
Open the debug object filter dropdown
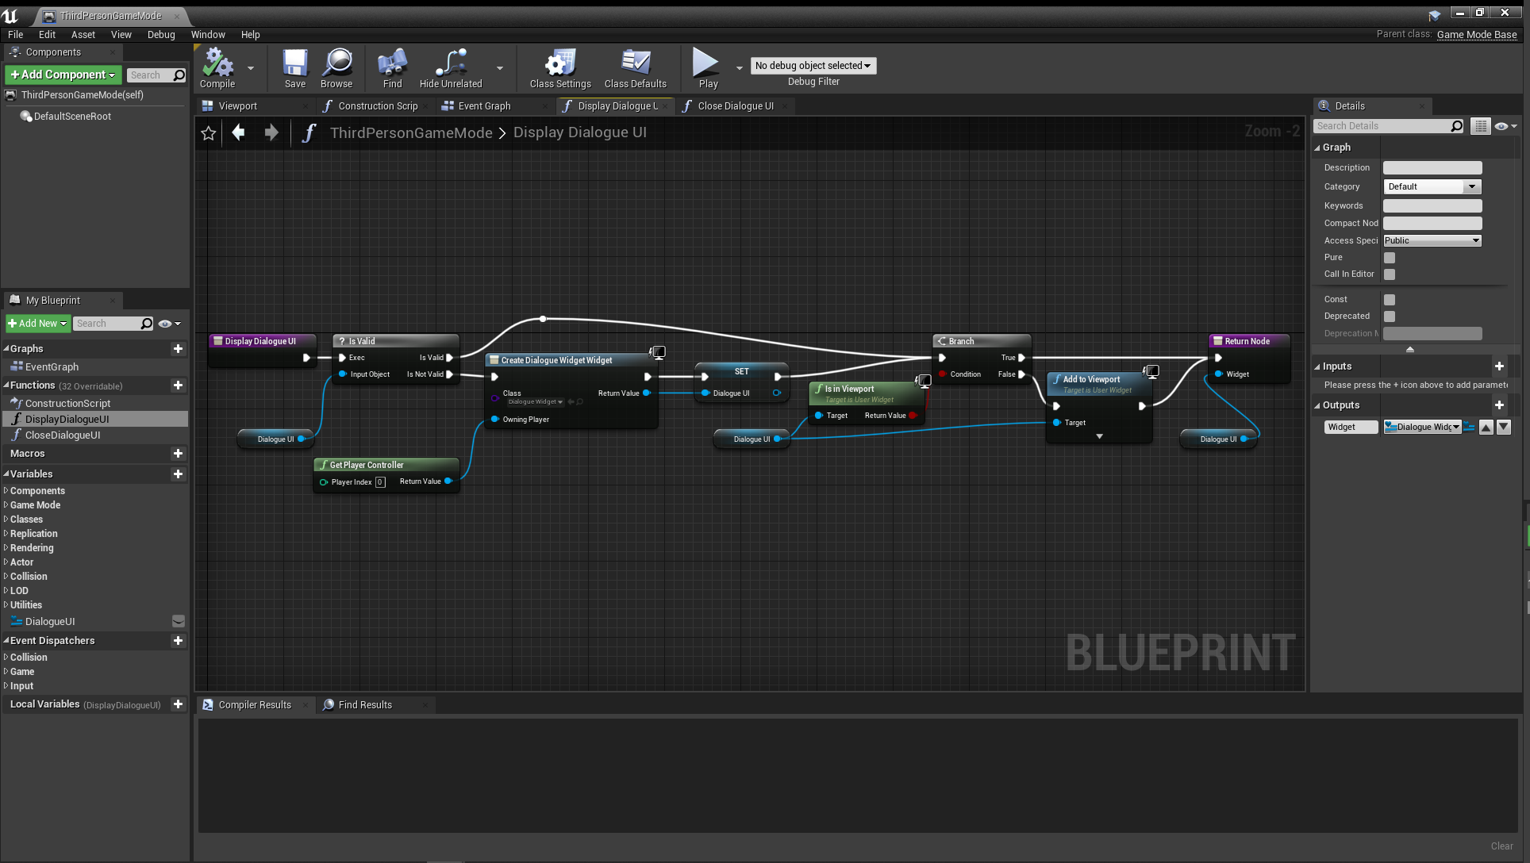813,66
